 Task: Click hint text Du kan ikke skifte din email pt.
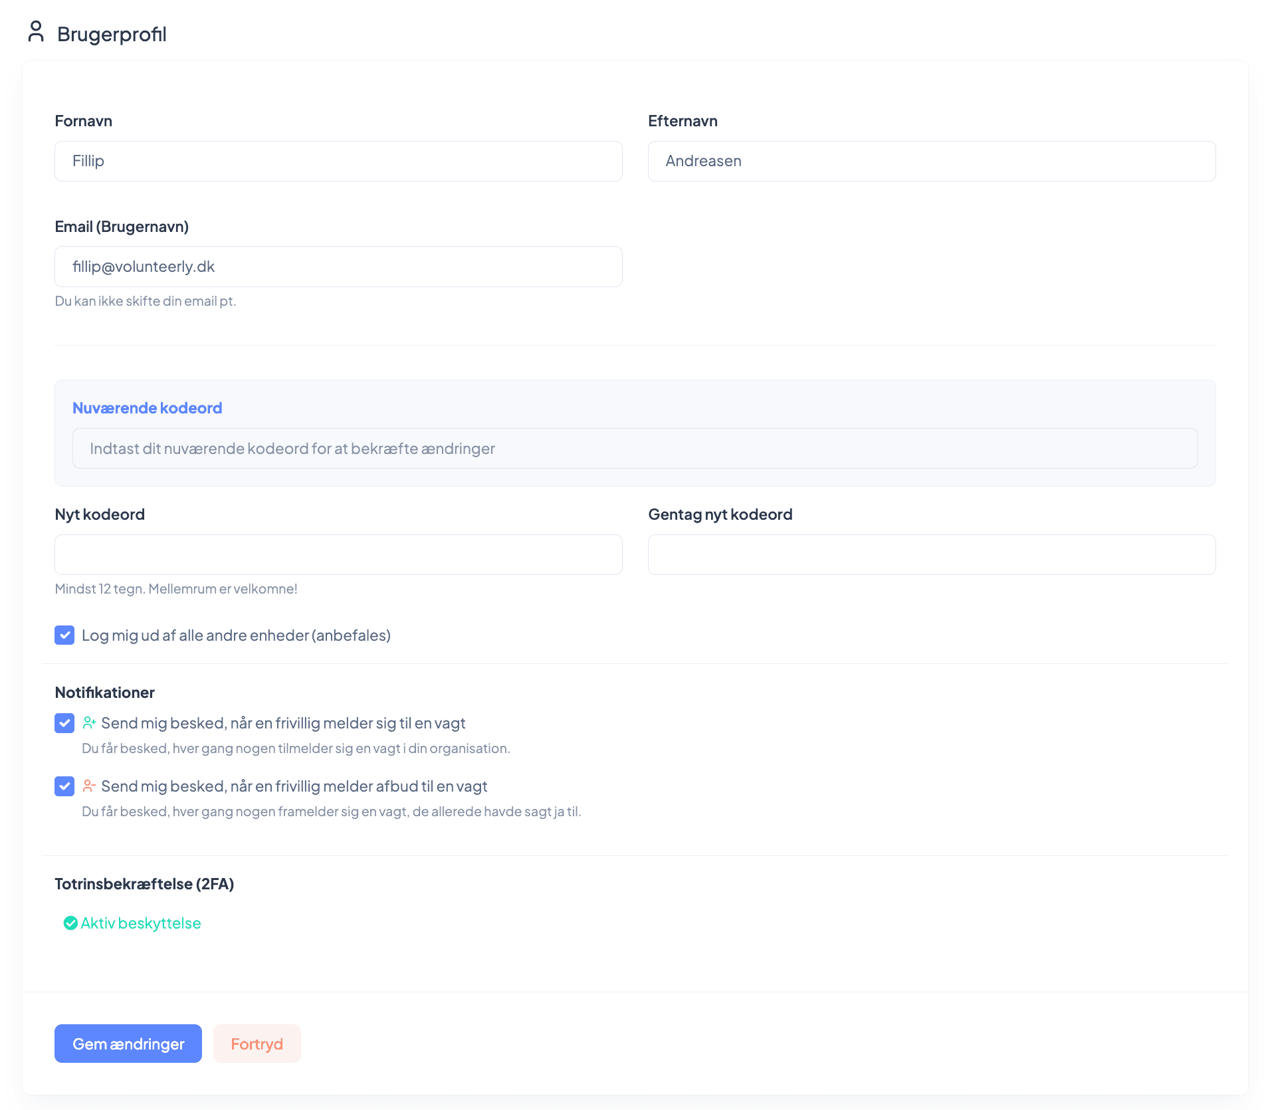click(x=146, y=301)
